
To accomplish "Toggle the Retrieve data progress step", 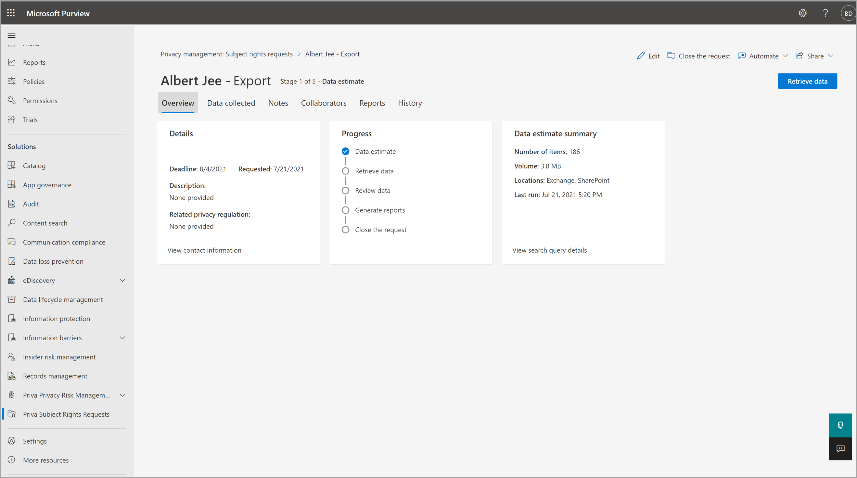I will (x=346, y=171).
